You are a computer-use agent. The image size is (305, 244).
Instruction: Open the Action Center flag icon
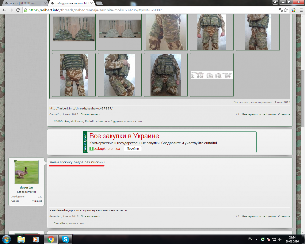(268, 239)
